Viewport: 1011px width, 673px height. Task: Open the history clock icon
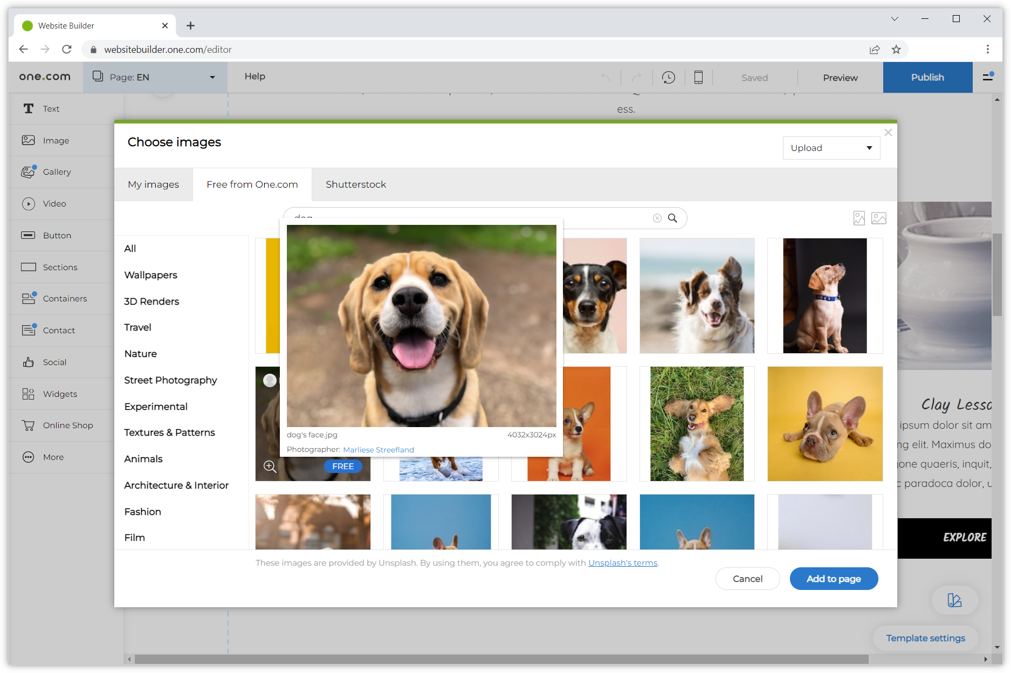click(669, 78)
